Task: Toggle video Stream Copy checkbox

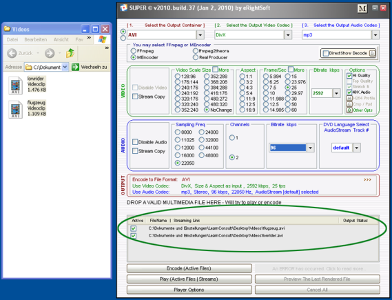Action: pyautogui.click(x=135, y=97)
